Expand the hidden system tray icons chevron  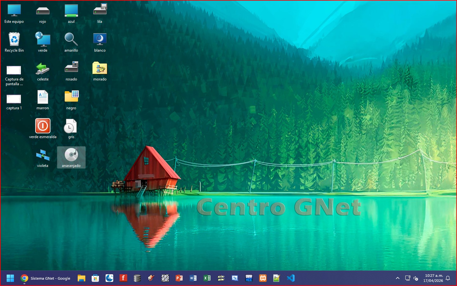398,278
